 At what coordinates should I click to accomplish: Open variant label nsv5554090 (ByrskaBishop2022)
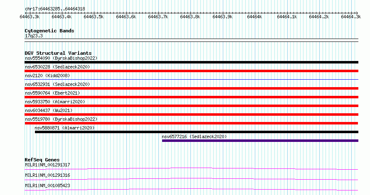click(x=61, y=58)
